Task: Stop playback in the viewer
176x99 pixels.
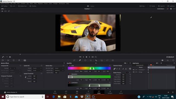Action: [86, 57]
